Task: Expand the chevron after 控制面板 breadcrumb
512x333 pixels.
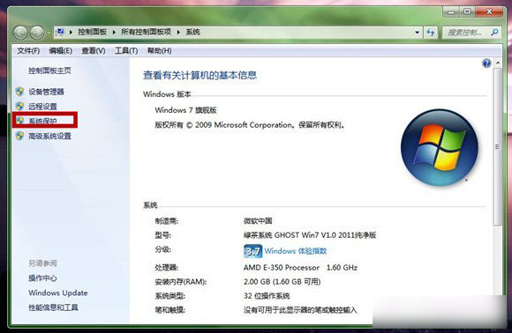Action: pos(114,33)
